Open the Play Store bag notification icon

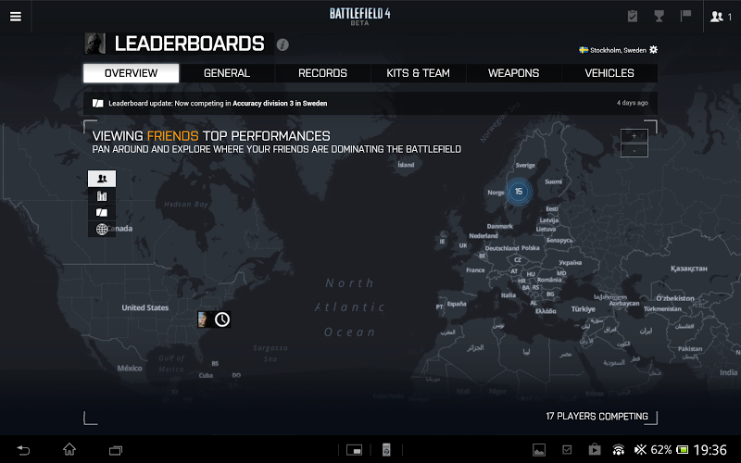595,449
